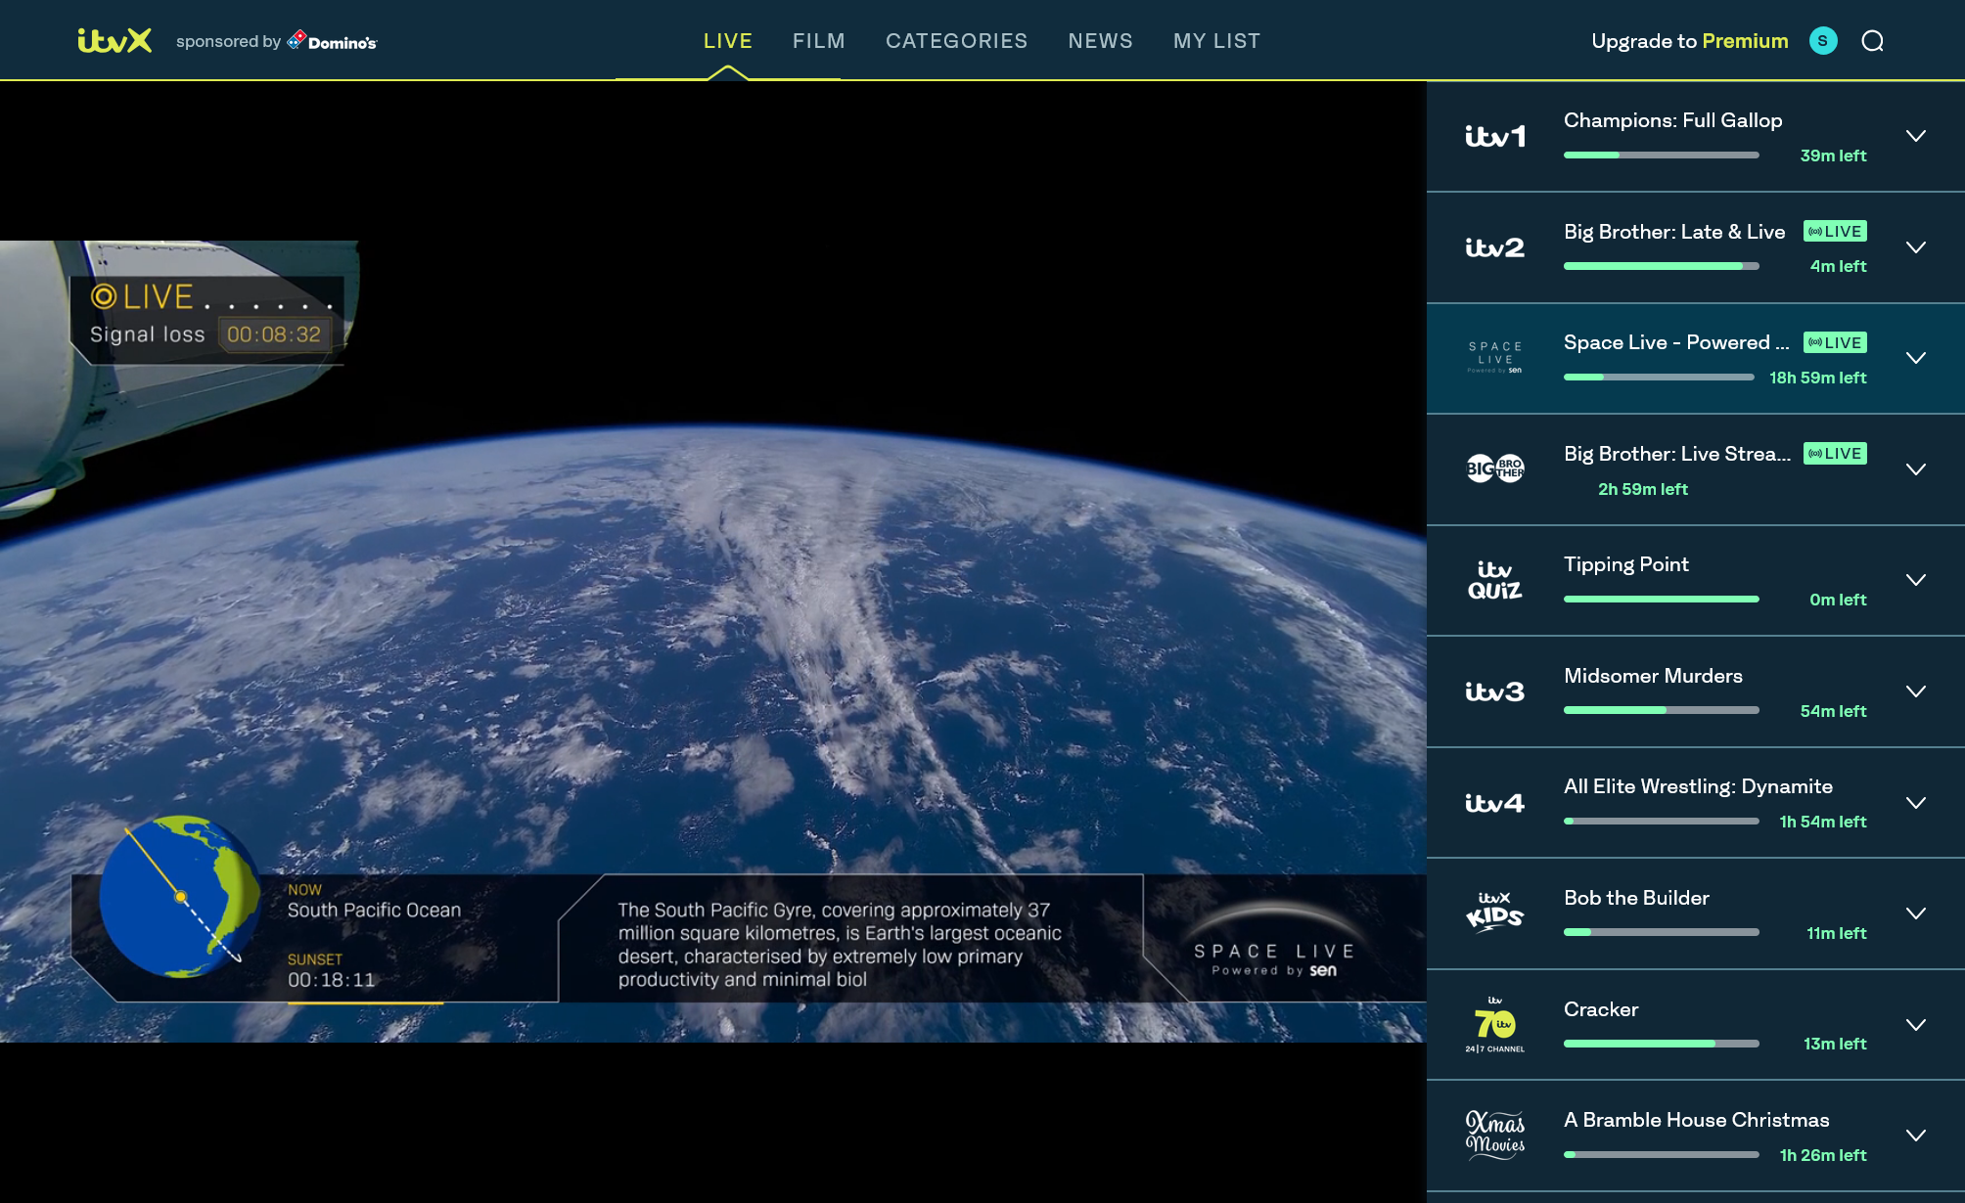Expand A Bramble House Christmas chevron

[1916, 1136]
